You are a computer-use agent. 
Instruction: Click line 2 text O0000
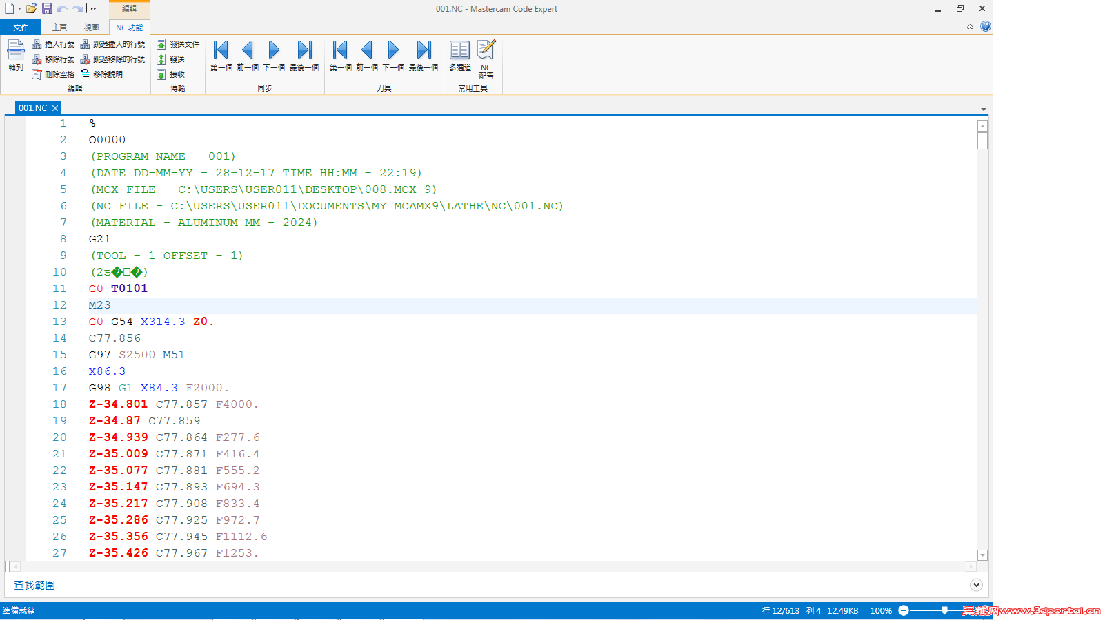click(107, 140)
